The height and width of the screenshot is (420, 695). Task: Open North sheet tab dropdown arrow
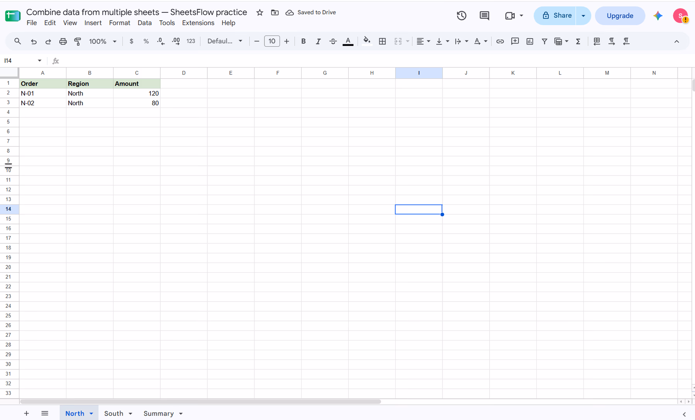tap(92, 413)
